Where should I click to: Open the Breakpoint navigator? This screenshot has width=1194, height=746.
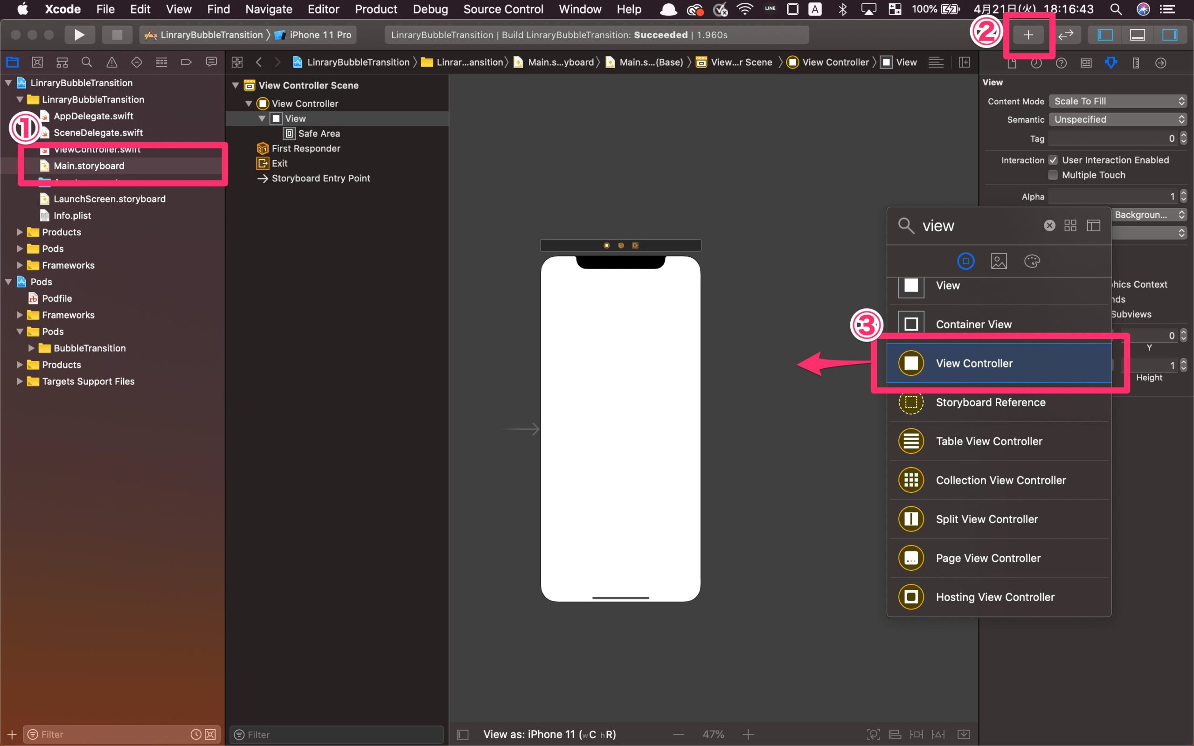186,62
